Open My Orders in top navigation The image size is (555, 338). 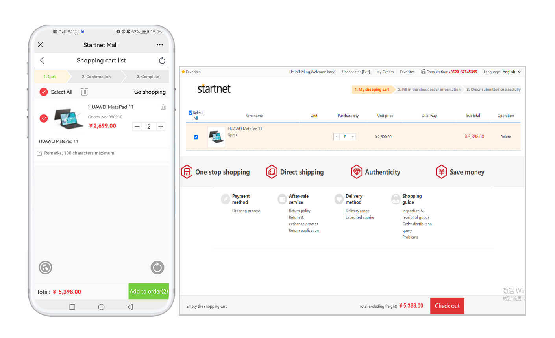tap(385, 72)
